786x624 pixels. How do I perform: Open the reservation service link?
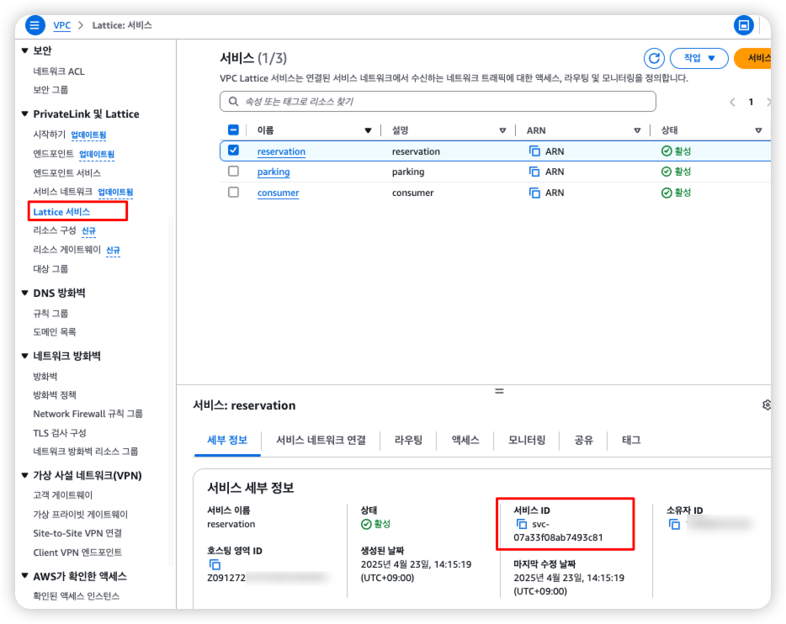281,151
